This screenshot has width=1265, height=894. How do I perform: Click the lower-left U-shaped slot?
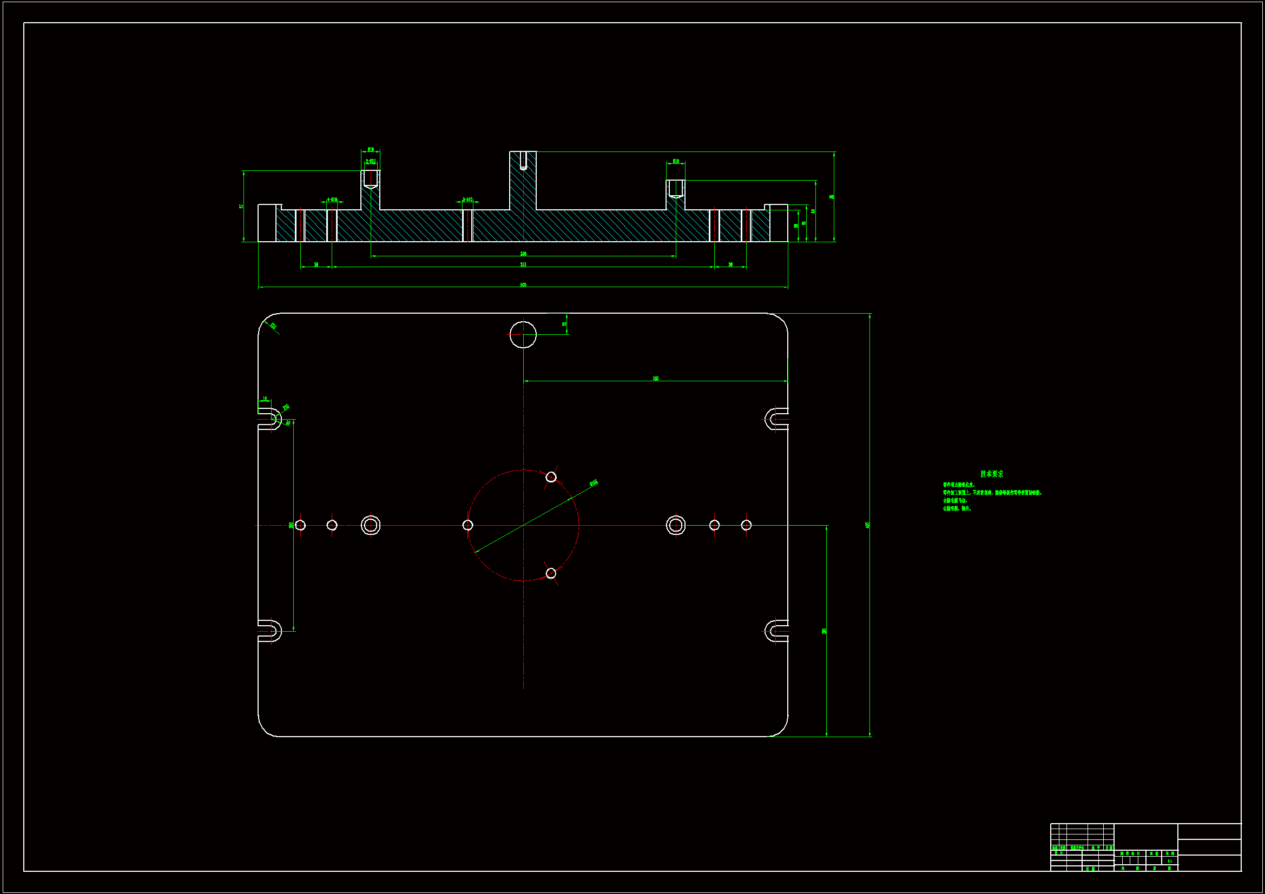coord(270,631)
